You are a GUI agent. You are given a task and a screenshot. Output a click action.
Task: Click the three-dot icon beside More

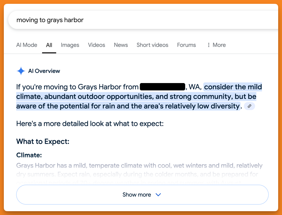pyautogui.click(x=209, y=45)
